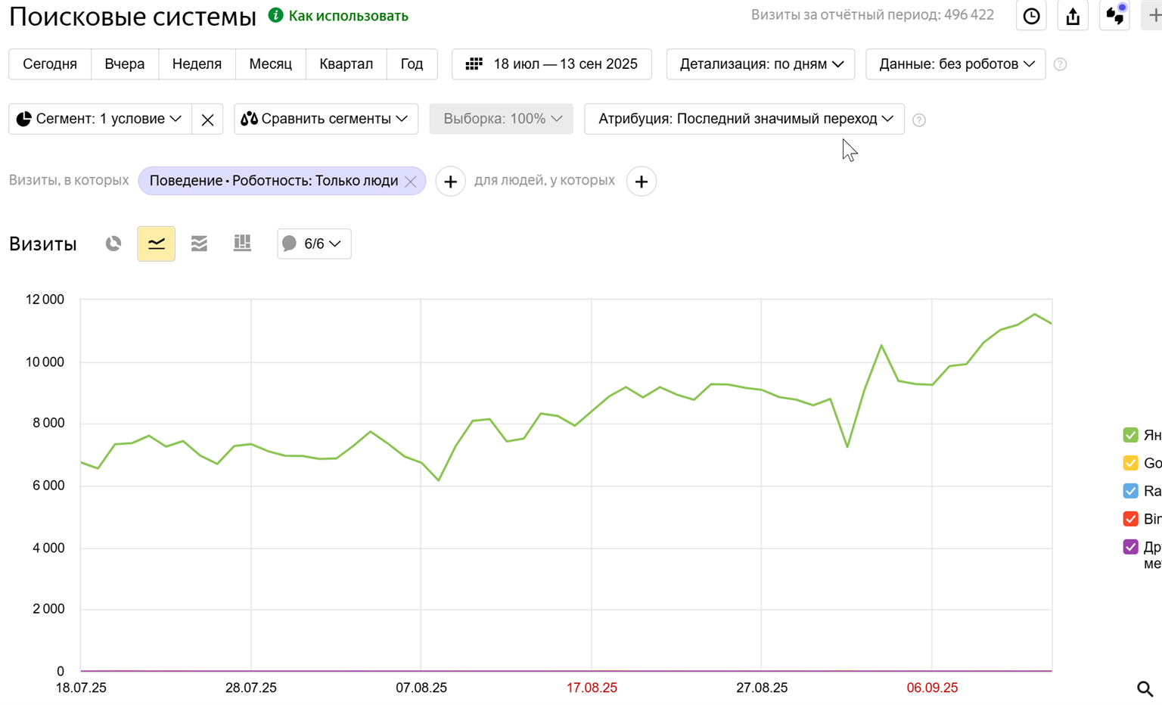Toggle the yellow Google legend checkbox

click(1130, 463)
